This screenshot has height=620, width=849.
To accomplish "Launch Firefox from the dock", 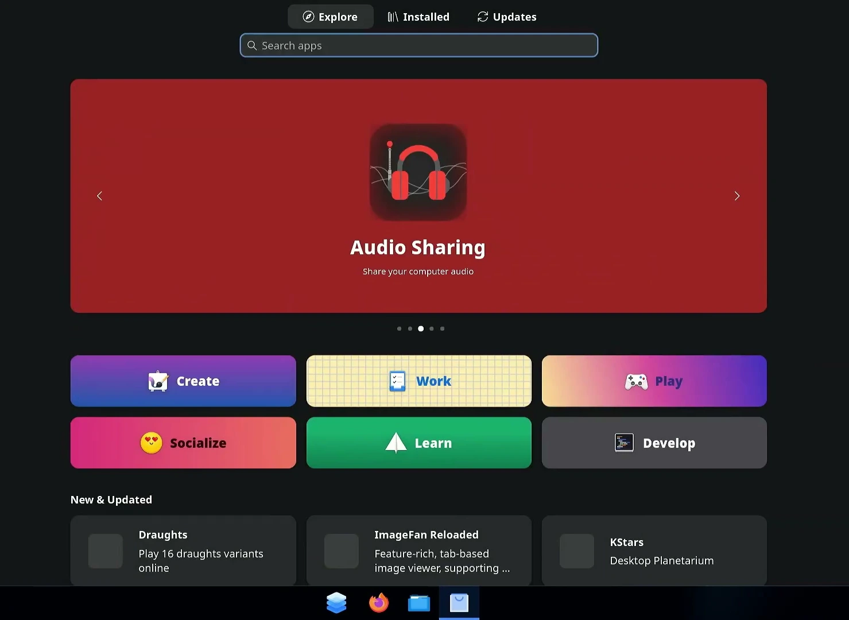I will [x=379, y=603].
